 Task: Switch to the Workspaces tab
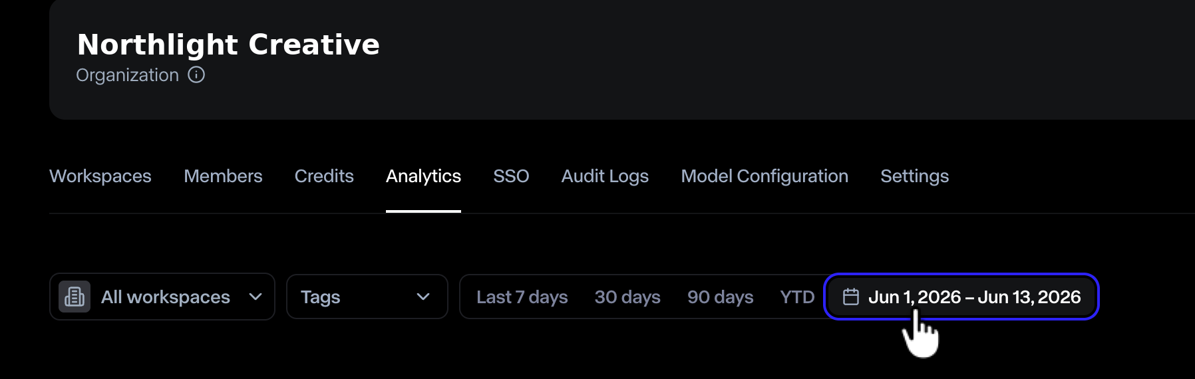100,176
